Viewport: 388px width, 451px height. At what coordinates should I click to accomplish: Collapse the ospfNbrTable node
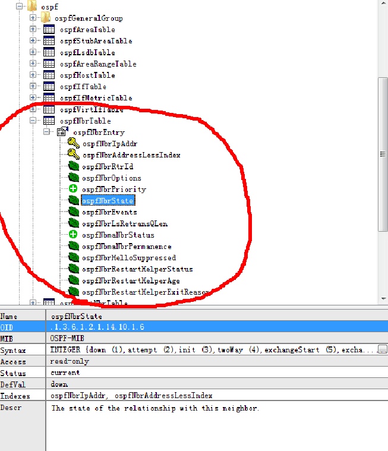click(x=33, y=121)
